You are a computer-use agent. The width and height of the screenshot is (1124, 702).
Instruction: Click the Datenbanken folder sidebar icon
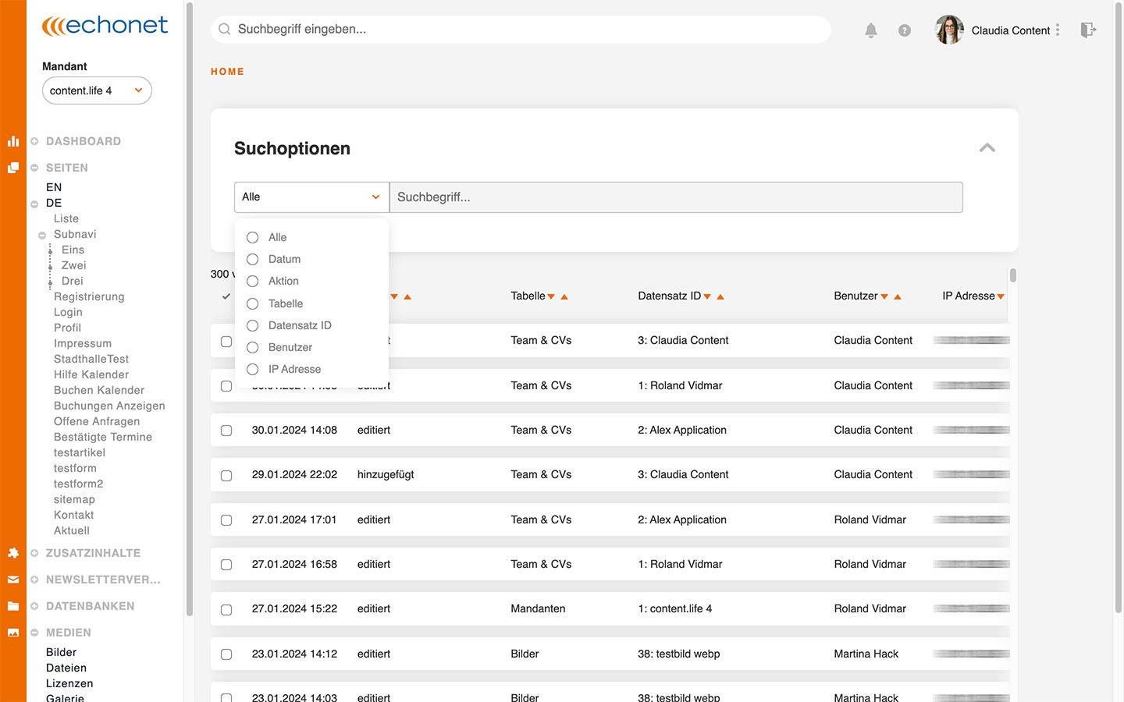coord(13,606)
